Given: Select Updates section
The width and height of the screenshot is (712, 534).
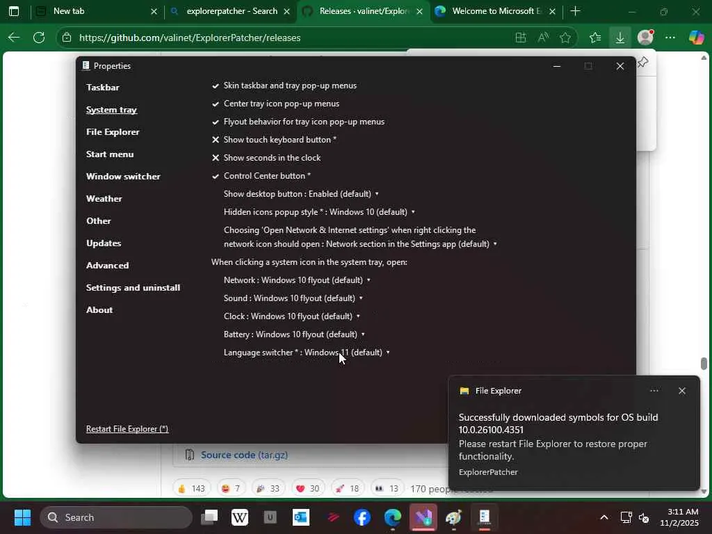Looking at the screenshot, I should [104, 243].
